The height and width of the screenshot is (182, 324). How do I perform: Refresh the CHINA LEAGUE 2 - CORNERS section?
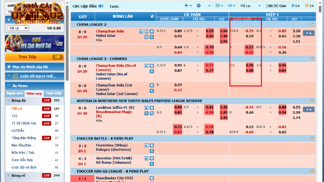[312, 59]
